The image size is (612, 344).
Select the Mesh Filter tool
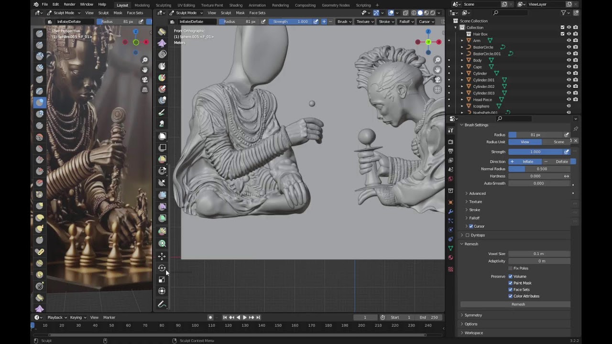[x=162, y=195]
